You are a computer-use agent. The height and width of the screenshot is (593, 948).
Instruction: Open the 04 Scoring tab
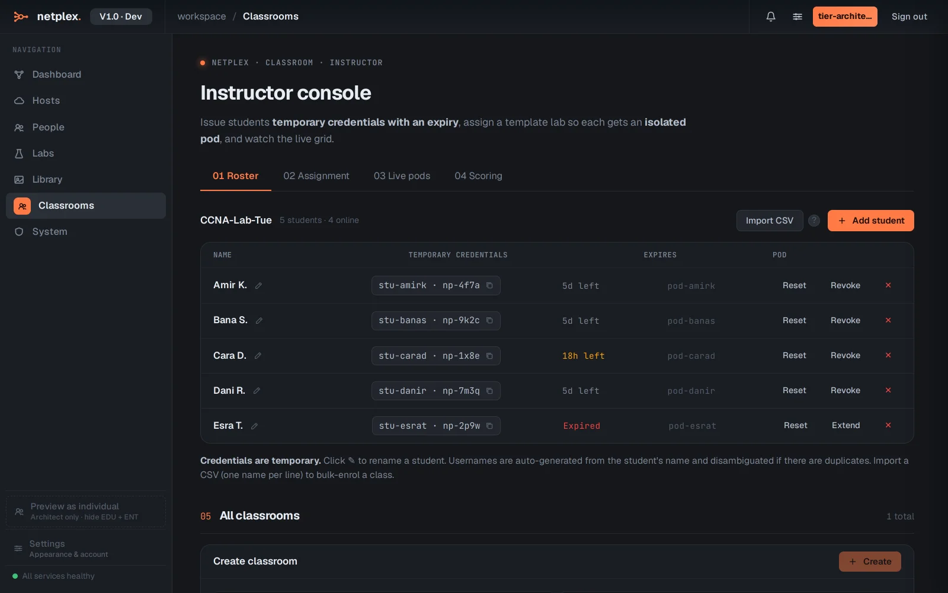pos(478,176)
